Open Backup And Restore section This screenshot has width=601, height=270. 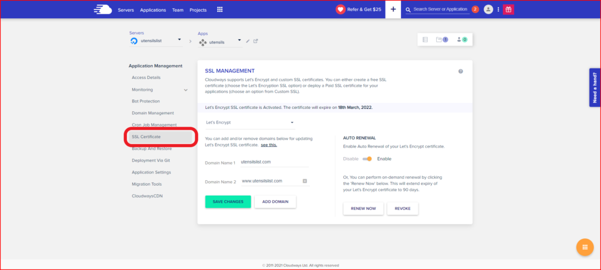(152, 149)
